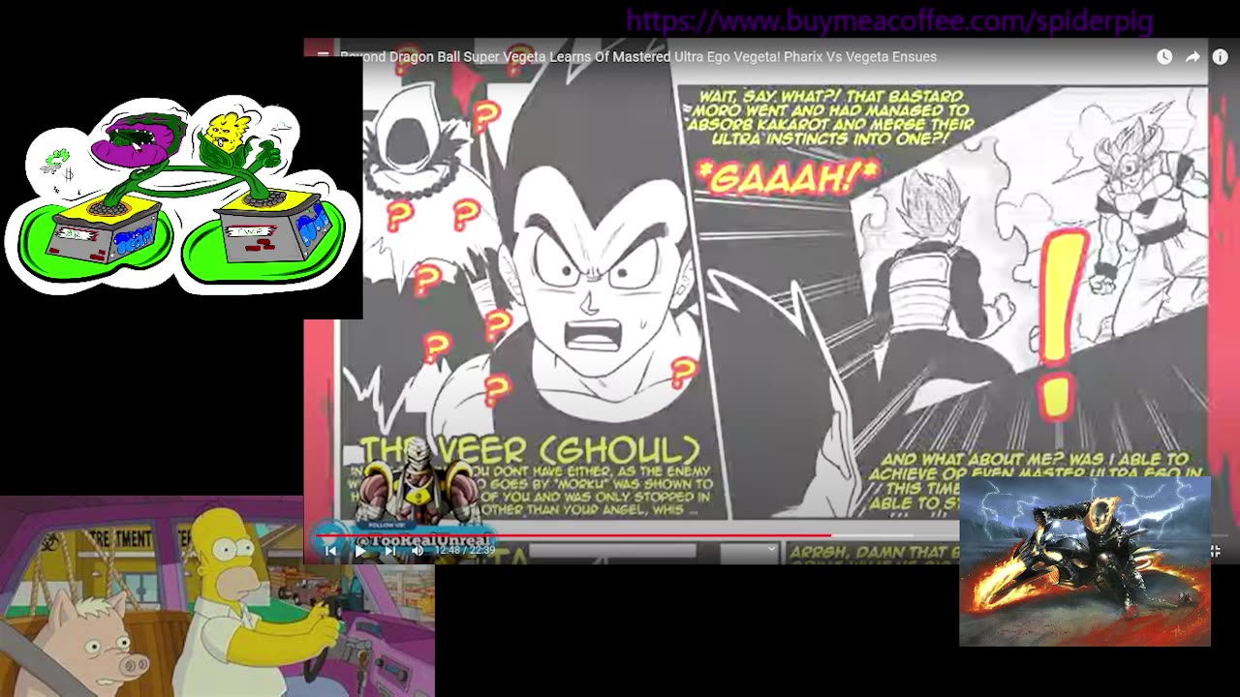Open the Share arrow icon
The width and height of the screenshot is (1240, 697).
[1193, 57]
